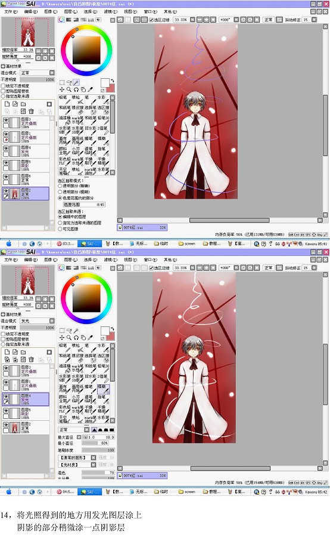Choose the 铅笔 pencil brush in upper SAI window
This screenshot has height=546, width=330.
(64, 100)
